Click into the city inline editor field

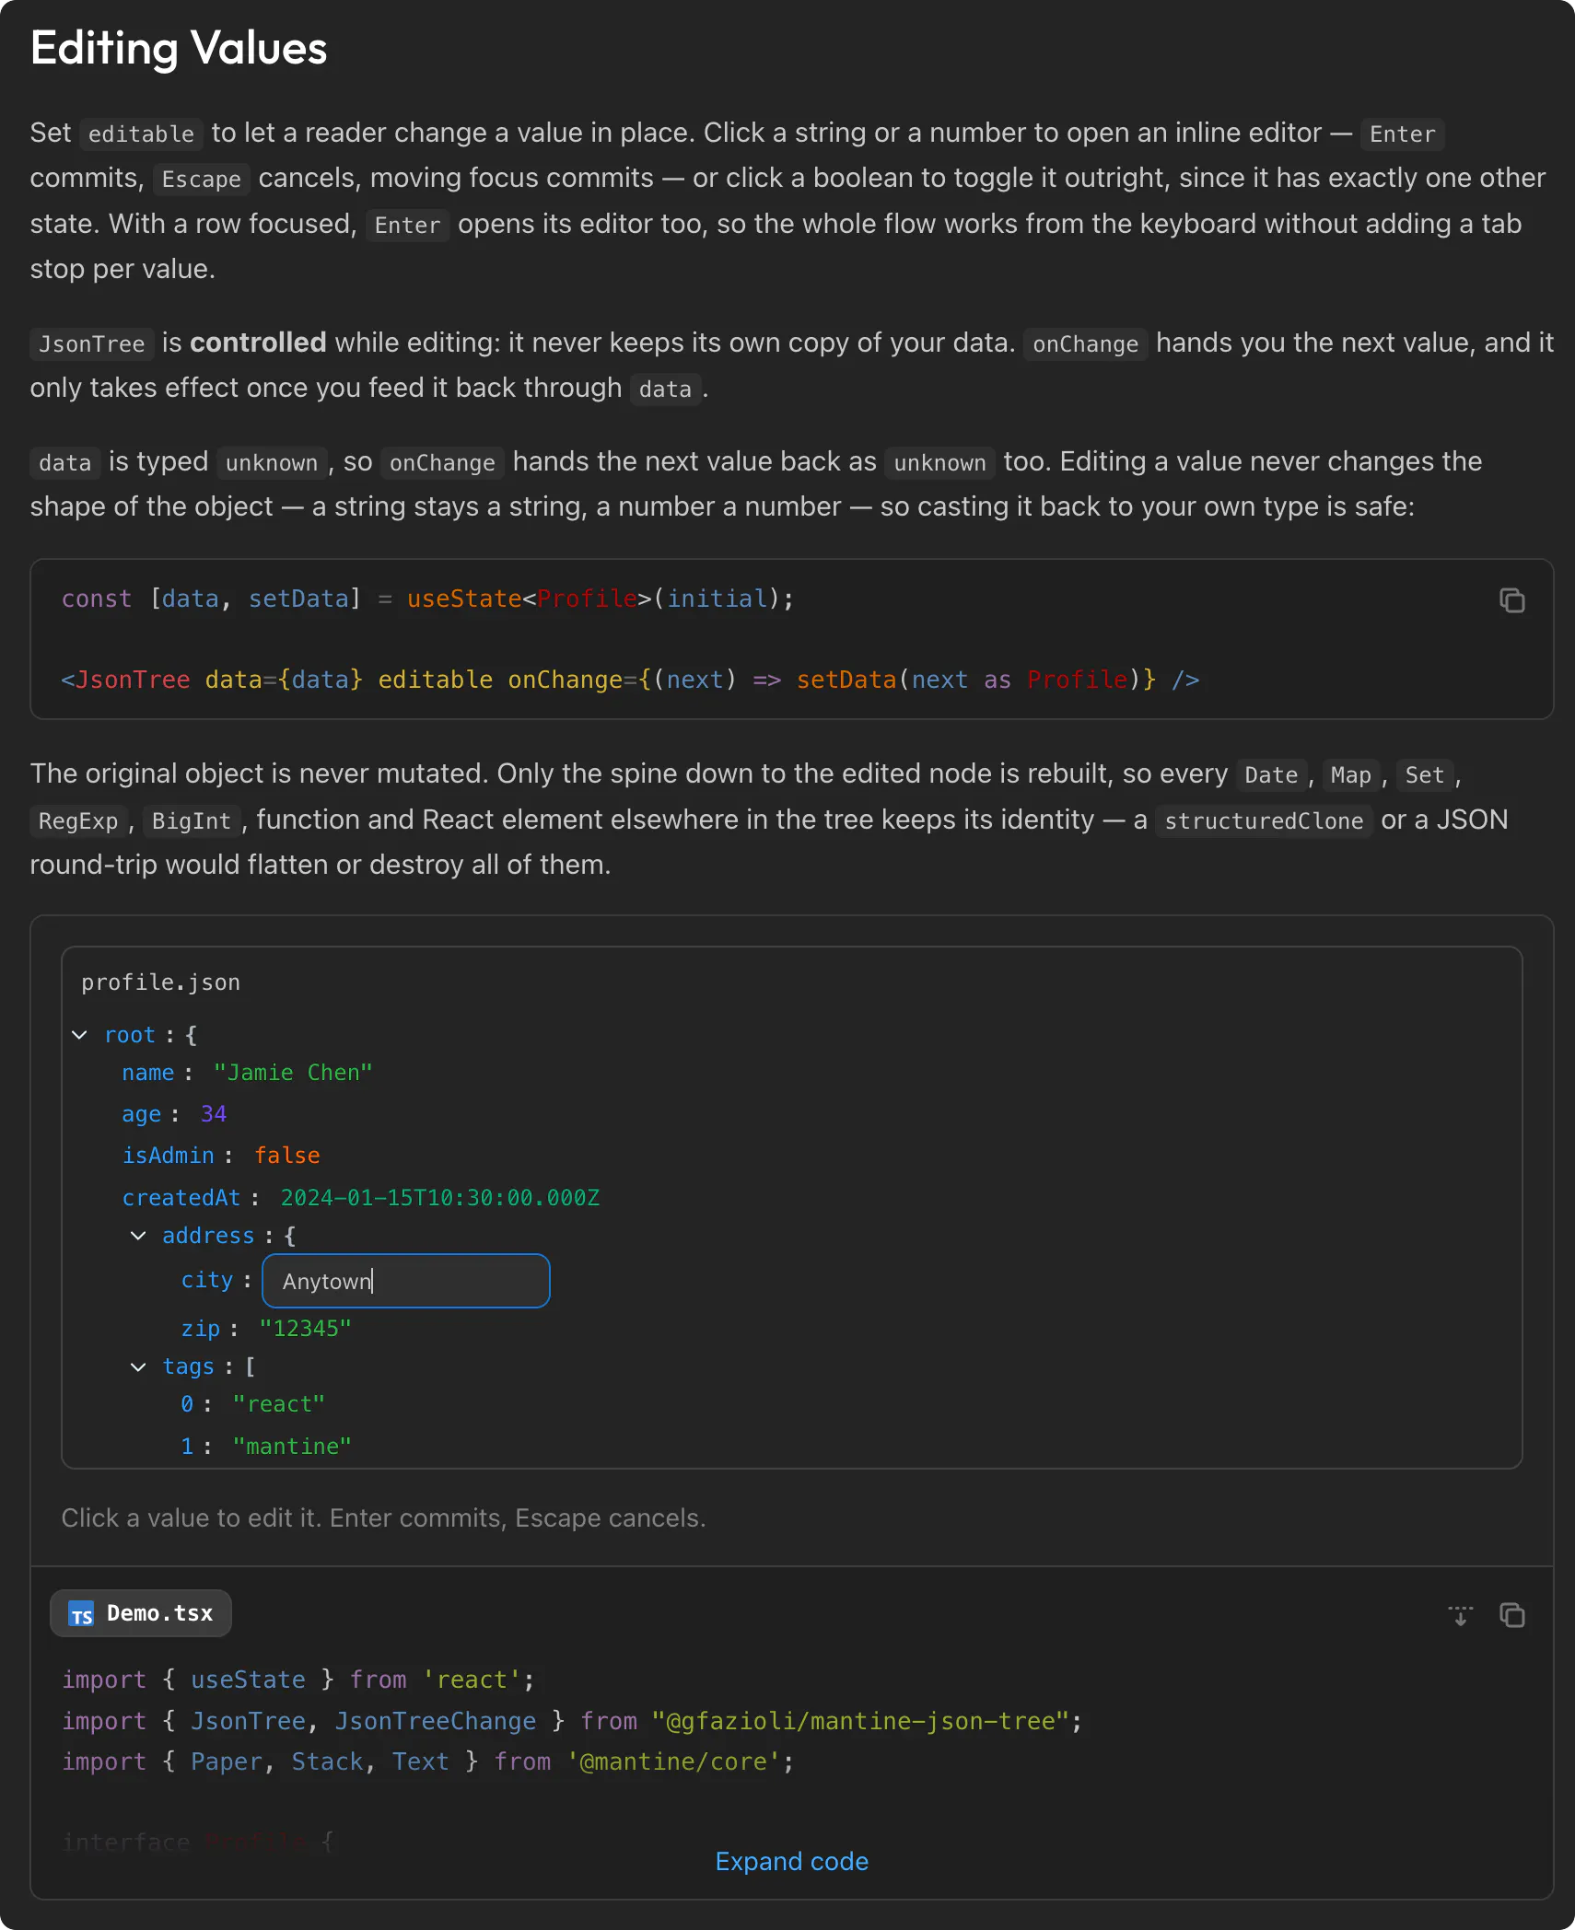click(406, 1281)
